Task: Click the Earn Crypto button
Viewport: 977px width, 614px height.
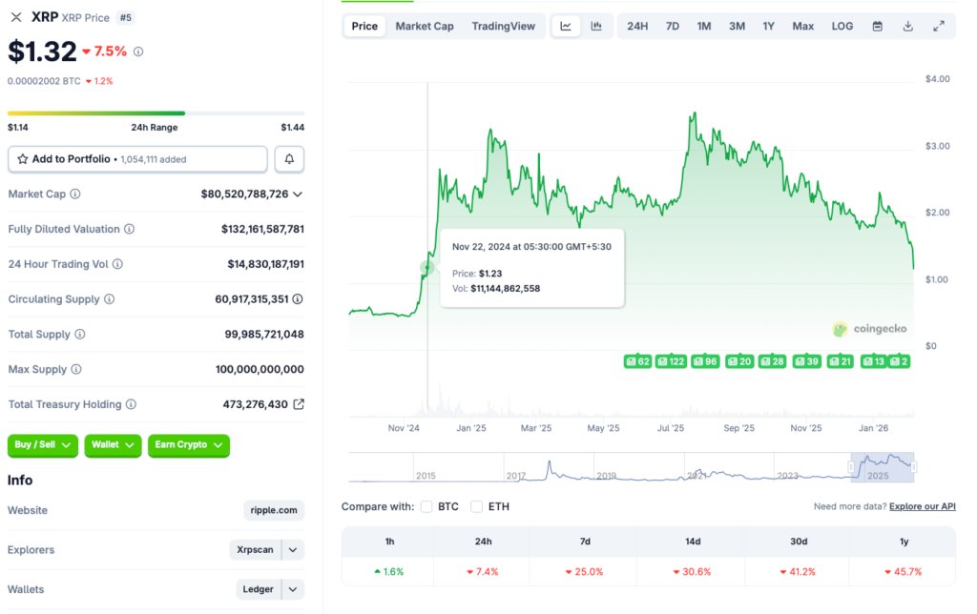Action: click(x=188, y=445)
